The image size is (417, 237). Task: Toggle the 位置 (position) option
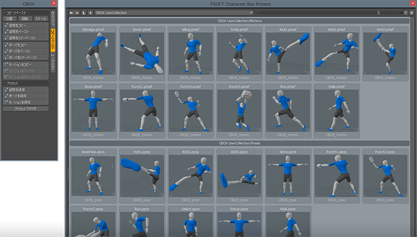click(10, 18)
